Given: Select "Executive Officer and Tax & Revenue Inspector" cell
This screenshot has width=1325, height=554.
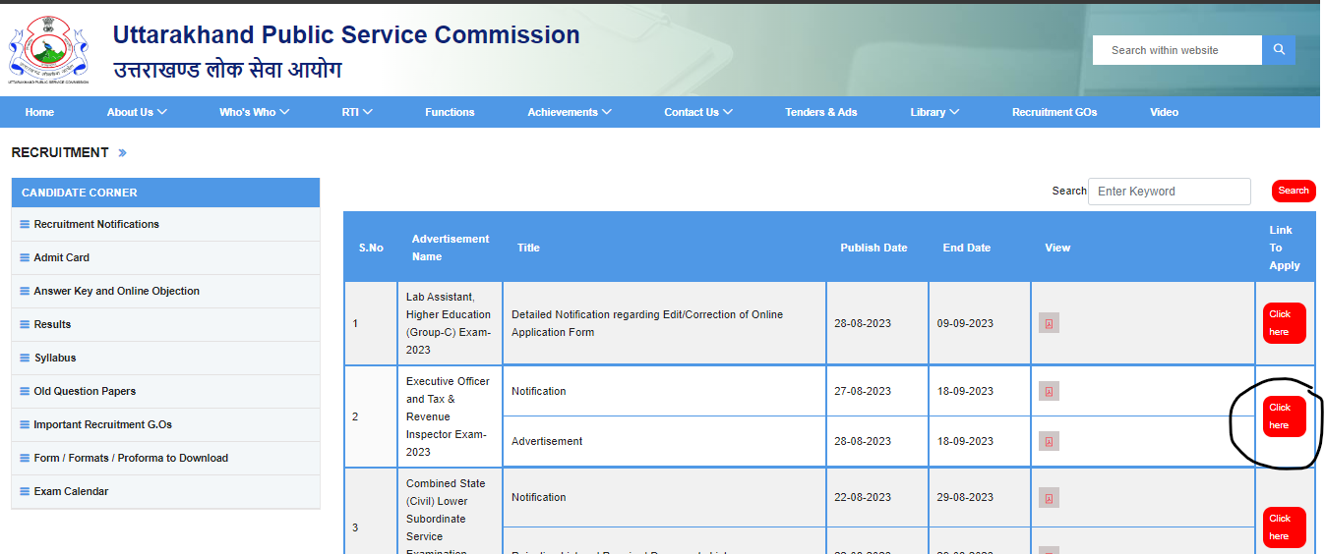Looking at the screenshot, I should [x=448, y=416].
